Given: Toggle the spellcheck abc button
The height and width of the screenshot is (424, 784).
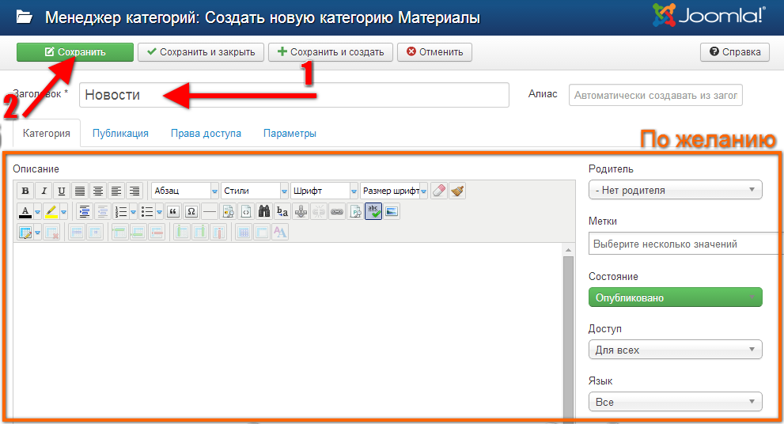Looking at the screenshot, I should [373, 211].
